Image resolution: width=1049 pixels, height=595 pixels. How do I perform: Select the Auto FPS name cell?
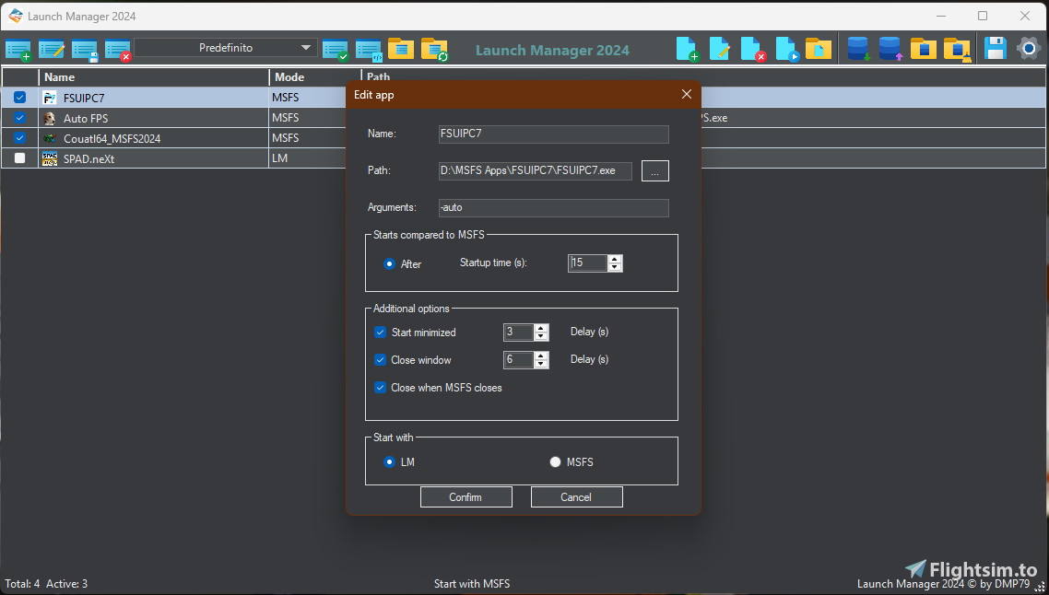[154, 118]
